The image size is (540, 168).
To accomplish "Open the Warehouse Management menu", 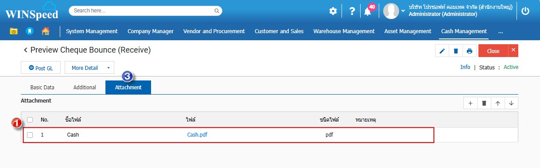I will [344, 31].
